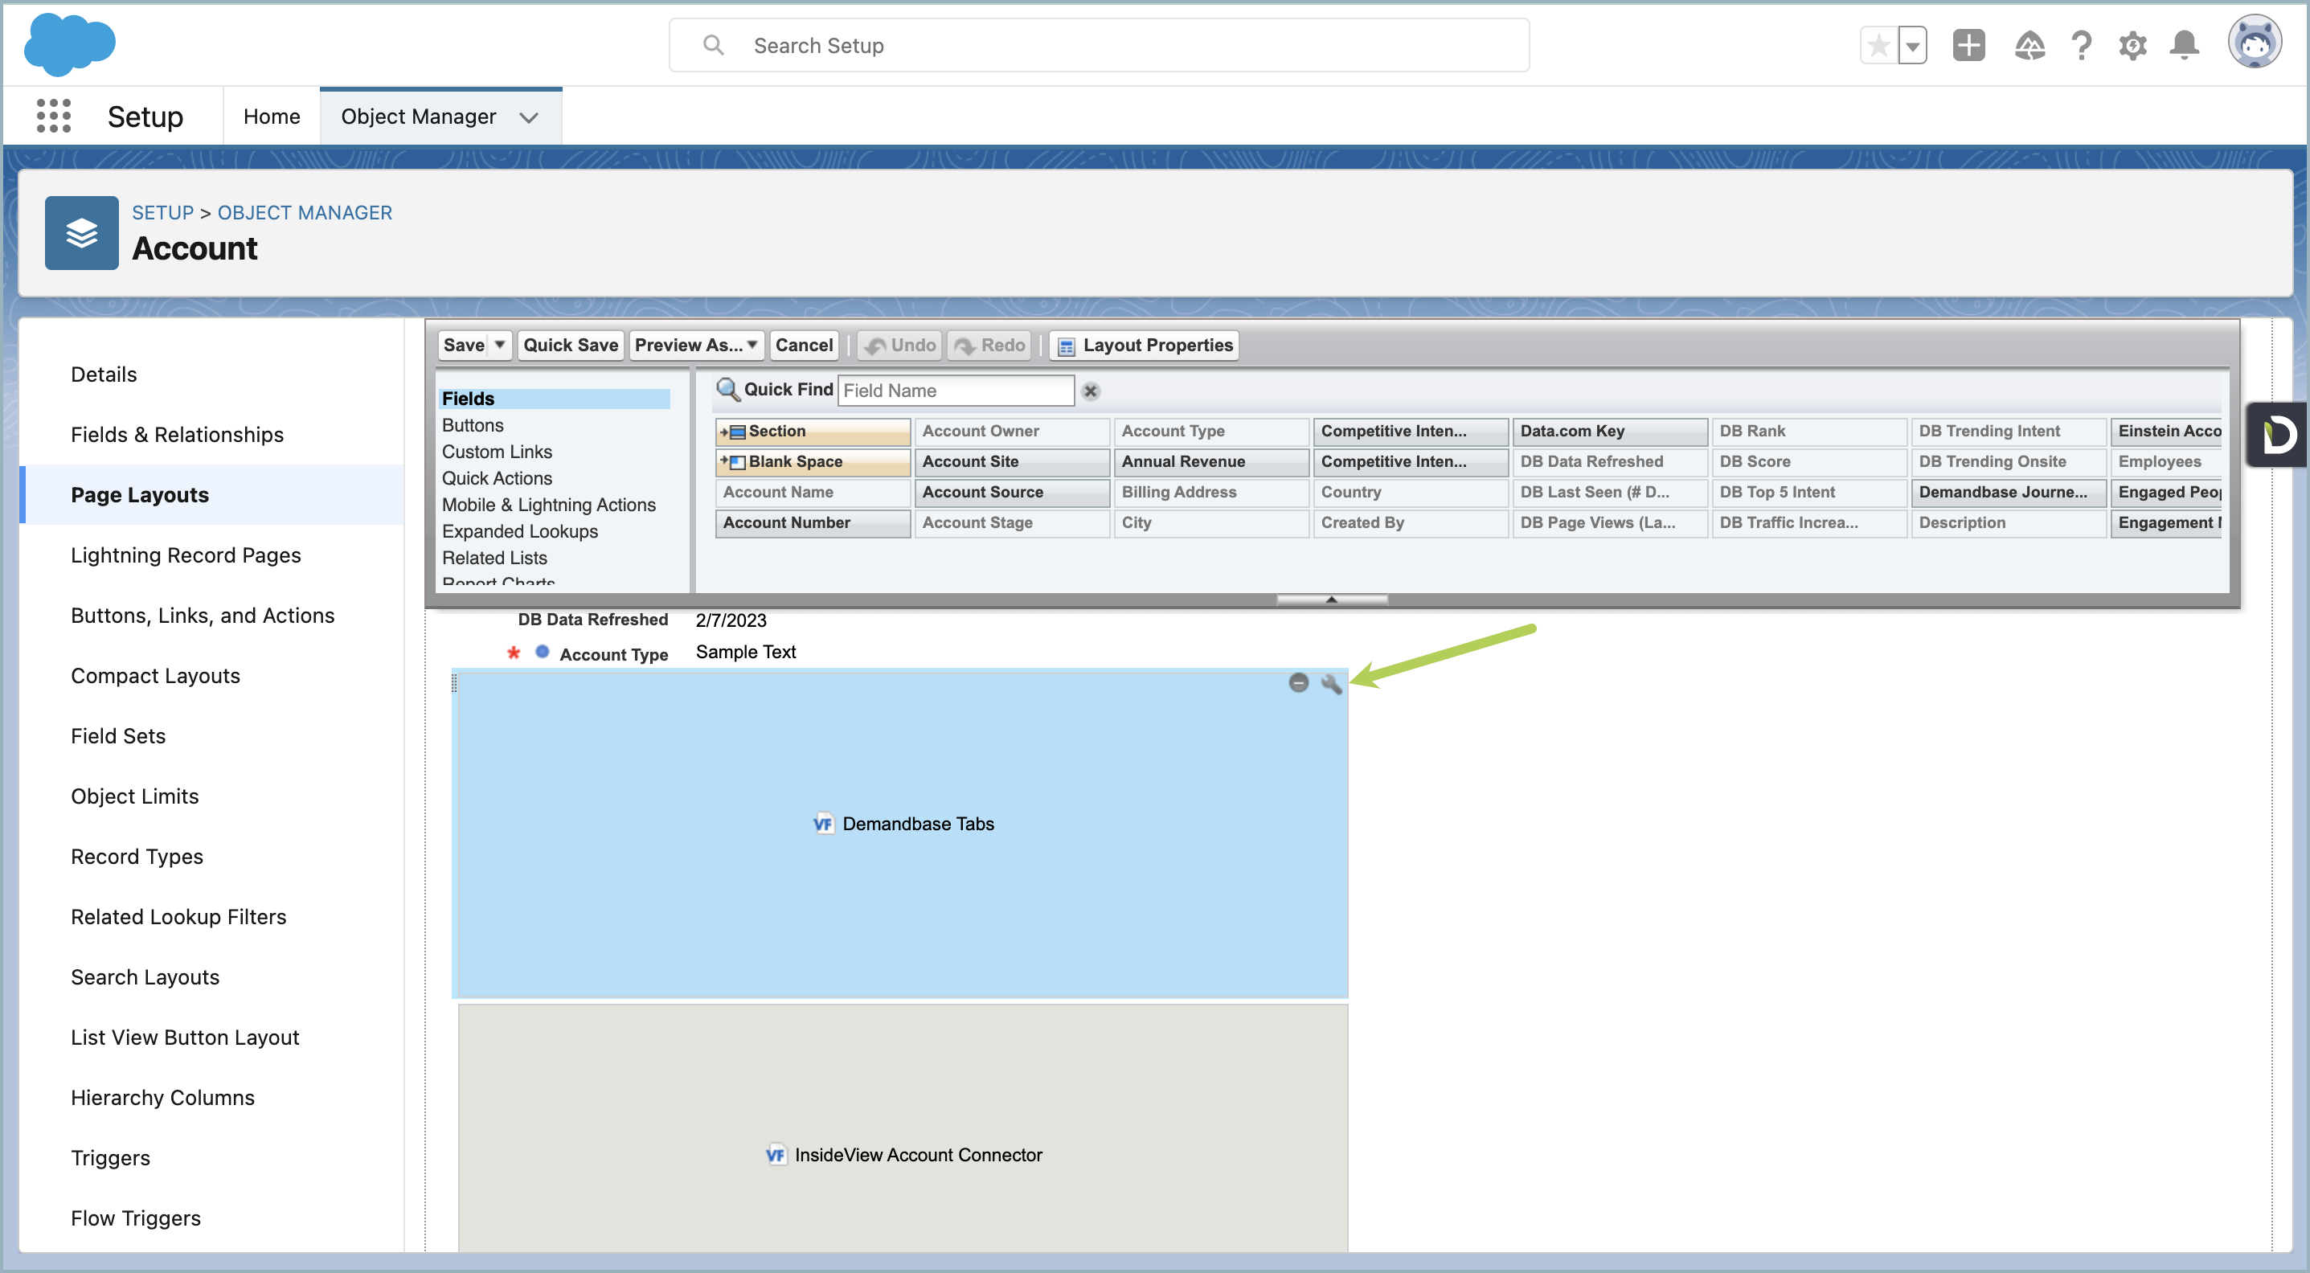
Task: Select the Account Site palette field
Action: [x=1011, y=461]
